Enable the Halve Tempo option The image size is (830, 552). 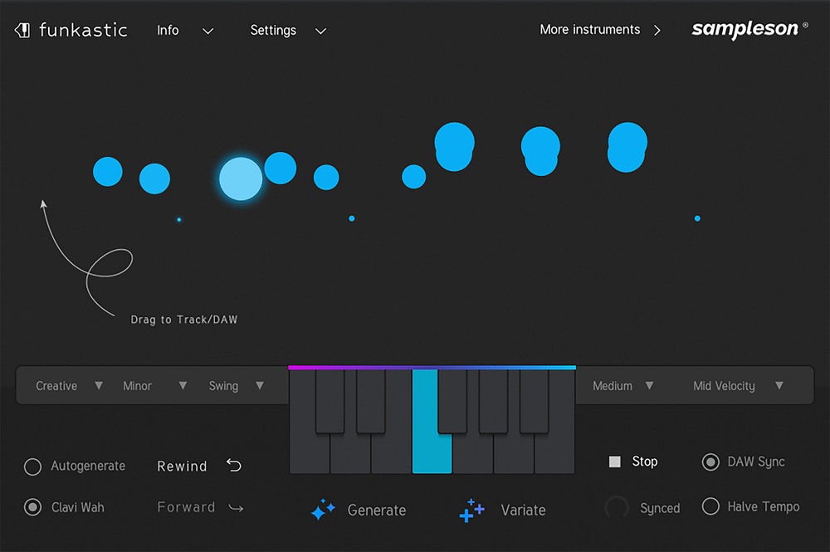click(710, 506)
